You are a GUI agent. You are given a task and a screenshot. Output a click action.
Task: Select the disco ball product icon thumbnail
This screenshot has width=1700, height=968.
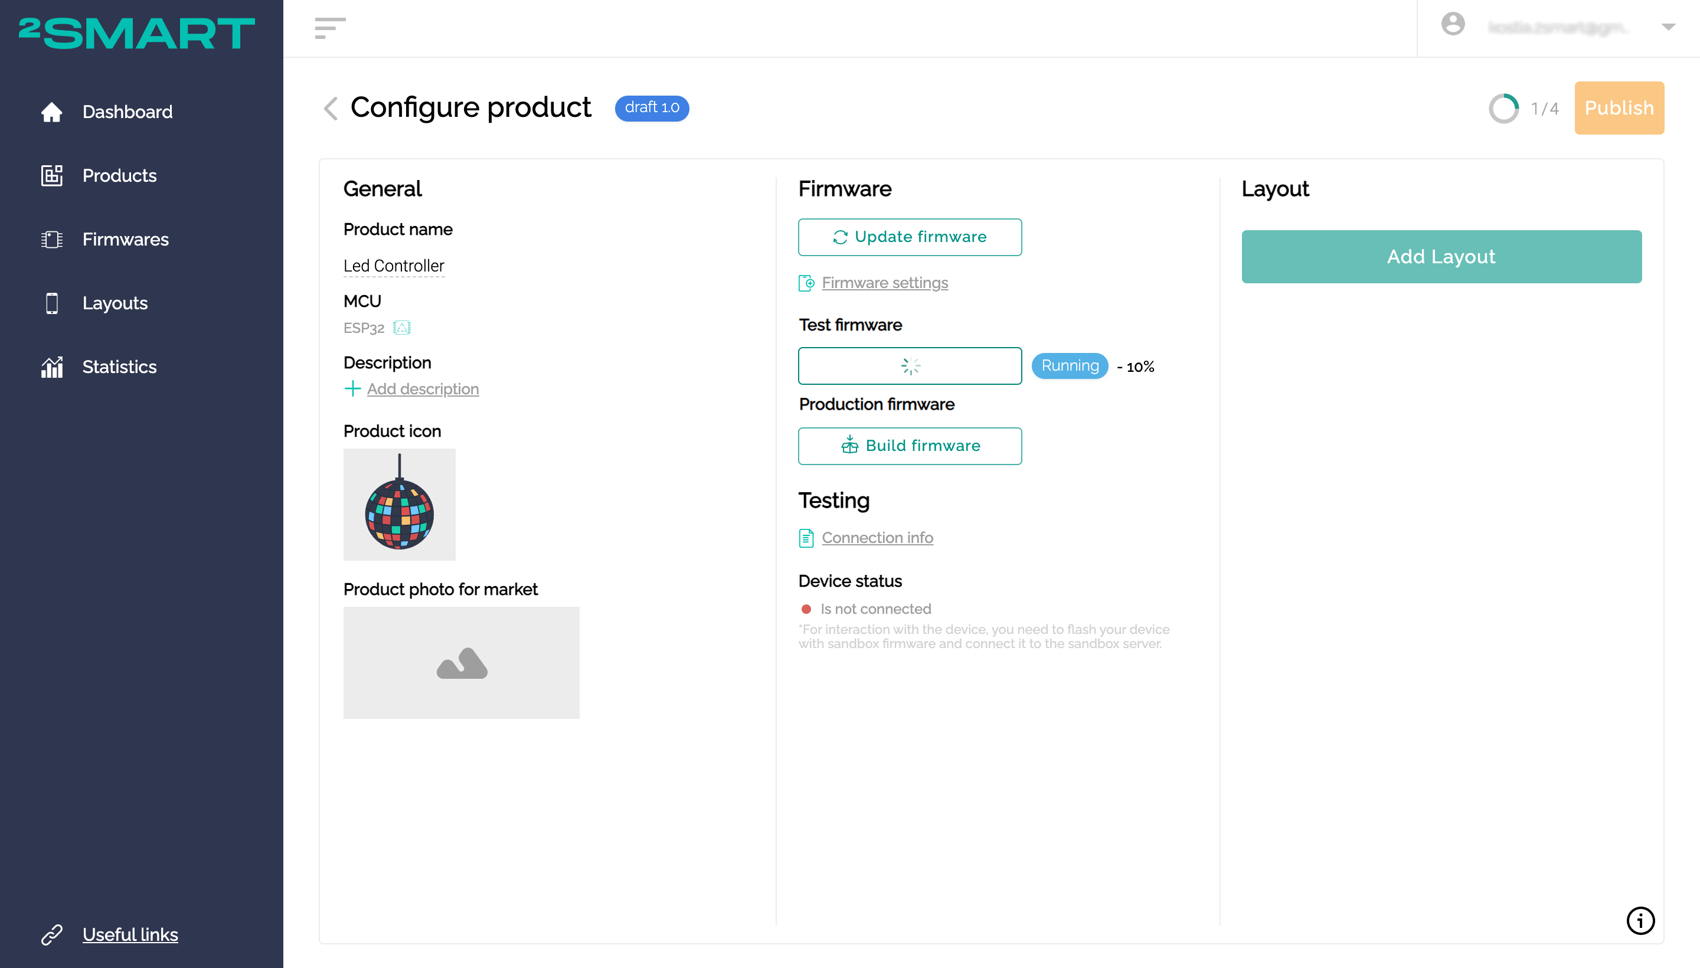coord(399,505)
